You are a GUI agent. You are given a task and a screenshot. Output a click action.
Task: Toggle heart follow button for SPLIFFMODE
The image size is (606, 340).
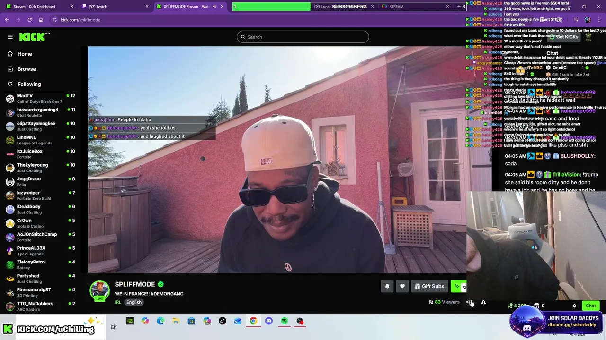(402, 286)
